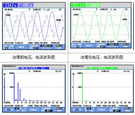Click the clock icon beside 0:00:33
Screen dimensions: 135x115
point(98,71)
